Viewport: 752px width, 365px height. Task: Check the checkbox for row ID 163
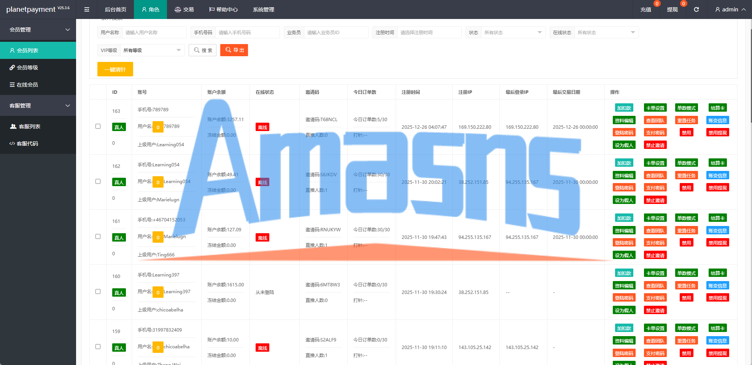coord(98,126)
